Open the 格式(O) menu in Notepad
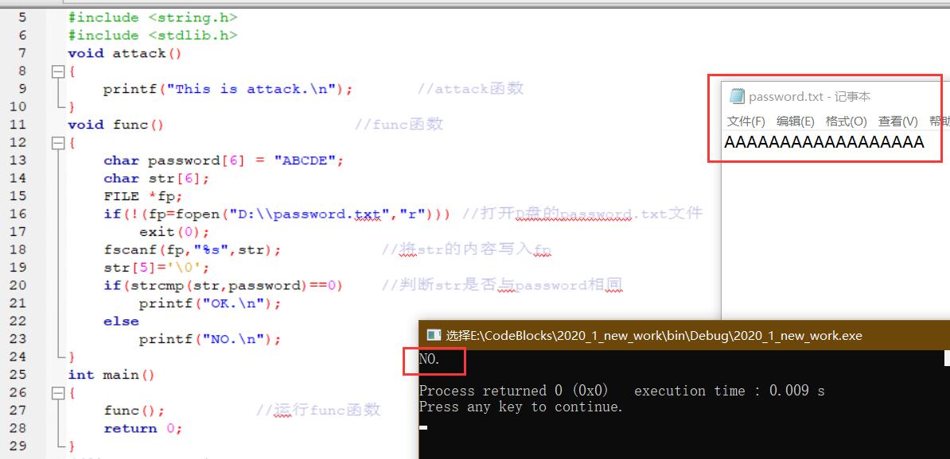The width and height of the screenshot is (950, 459). coord(846,121)
